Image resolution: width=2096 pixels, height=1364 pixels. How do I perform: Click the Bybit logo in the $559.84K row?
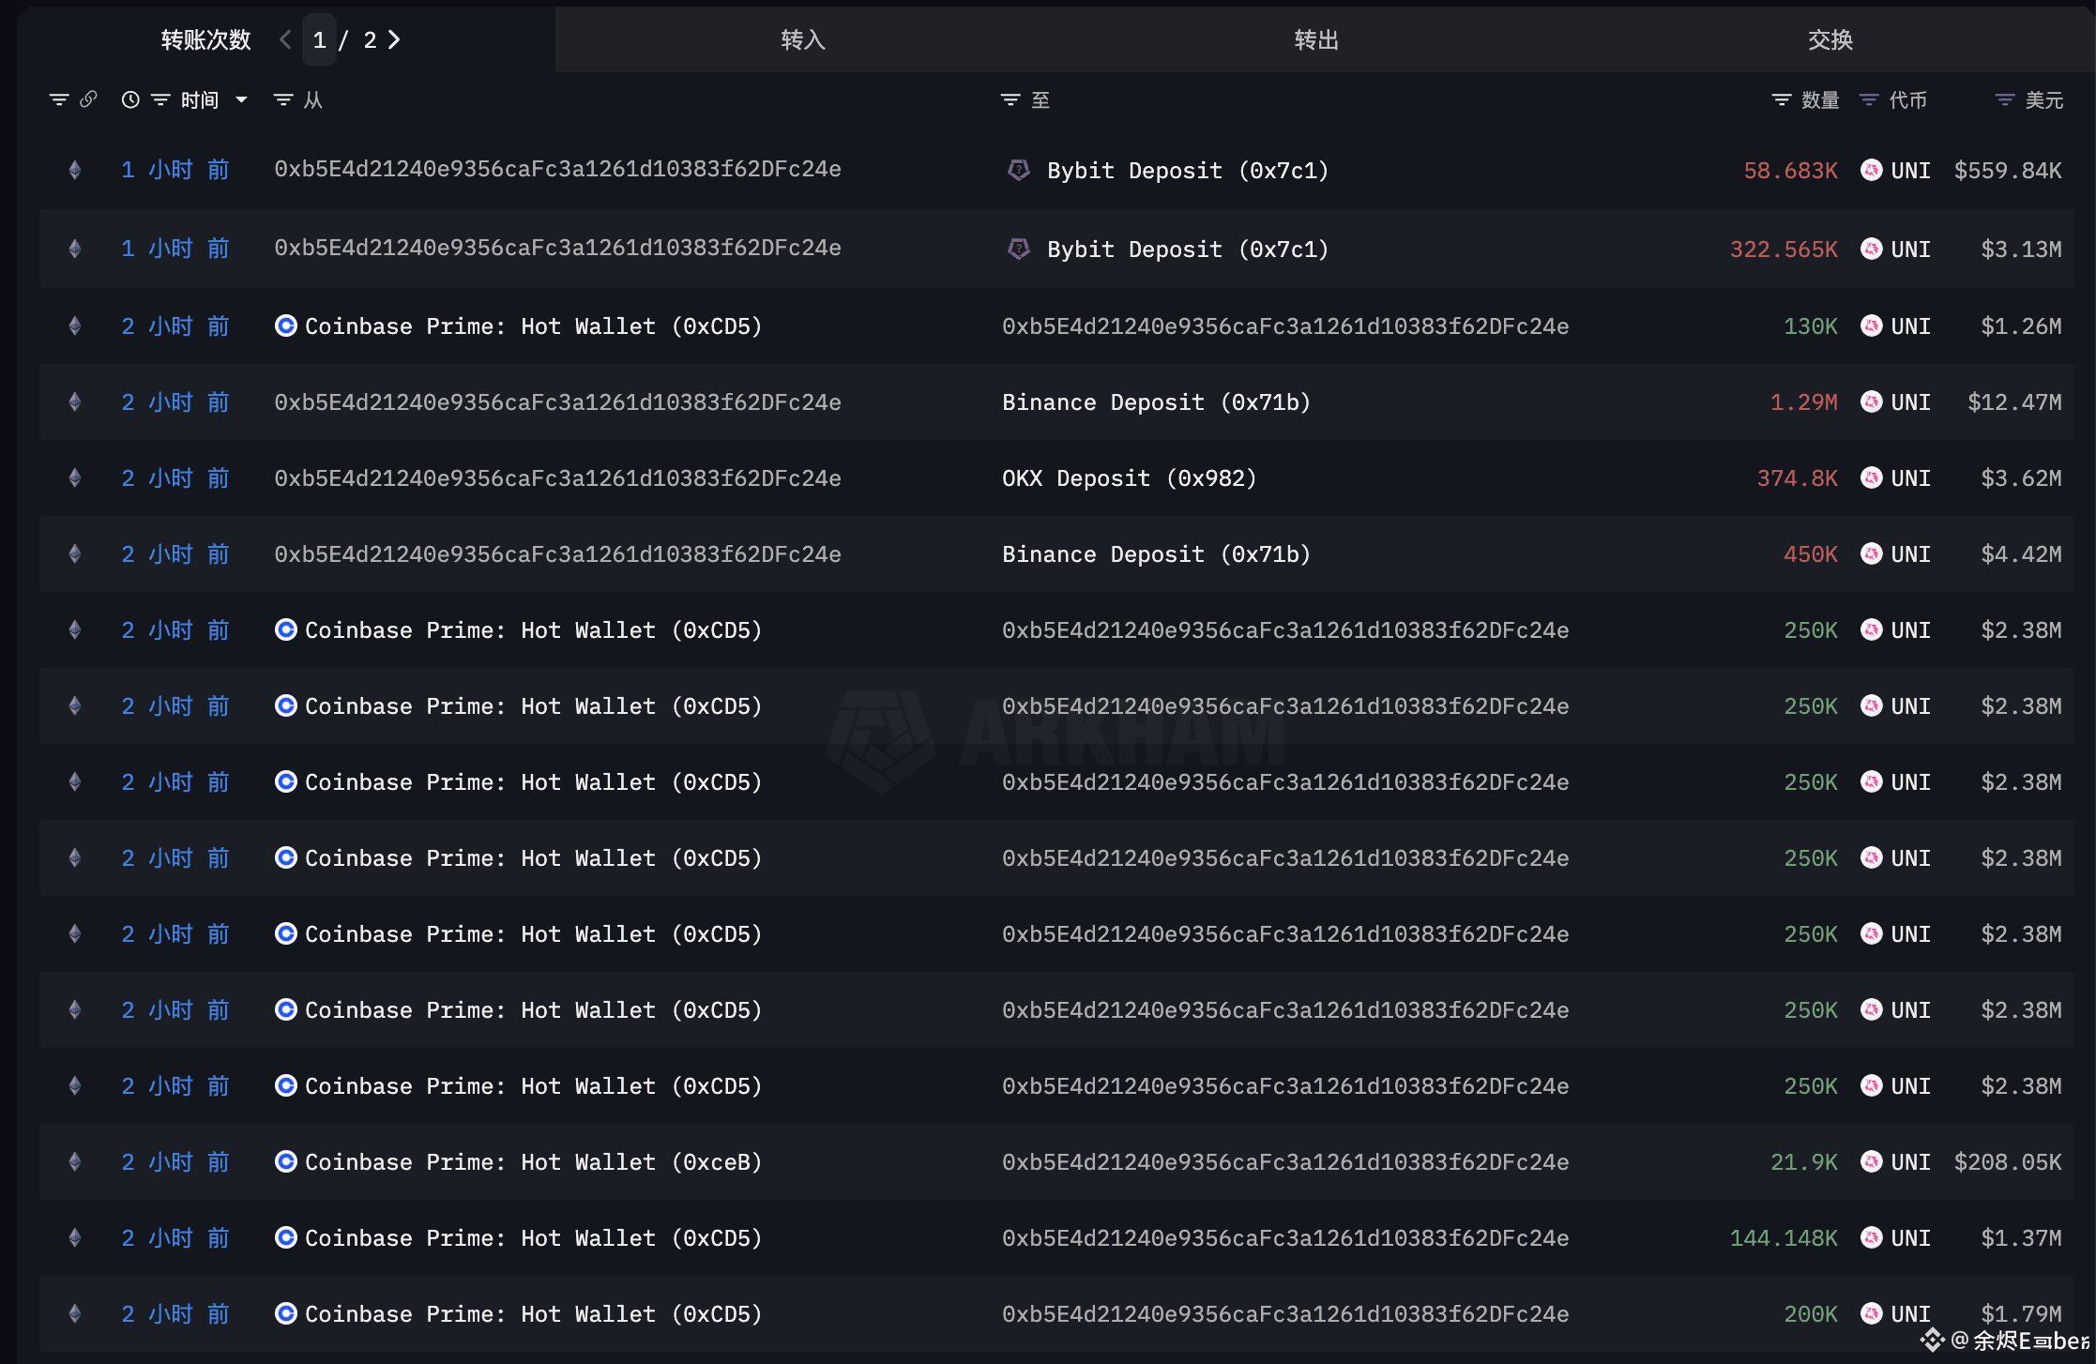click(1018, 170)
